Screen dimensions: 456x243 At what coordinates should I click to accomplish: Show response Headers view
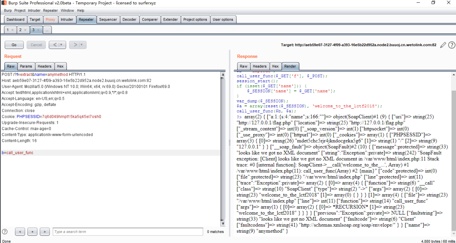point(260,66)
